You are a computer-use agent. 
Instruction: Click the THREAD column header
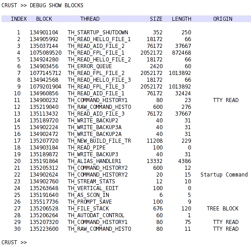90,19
